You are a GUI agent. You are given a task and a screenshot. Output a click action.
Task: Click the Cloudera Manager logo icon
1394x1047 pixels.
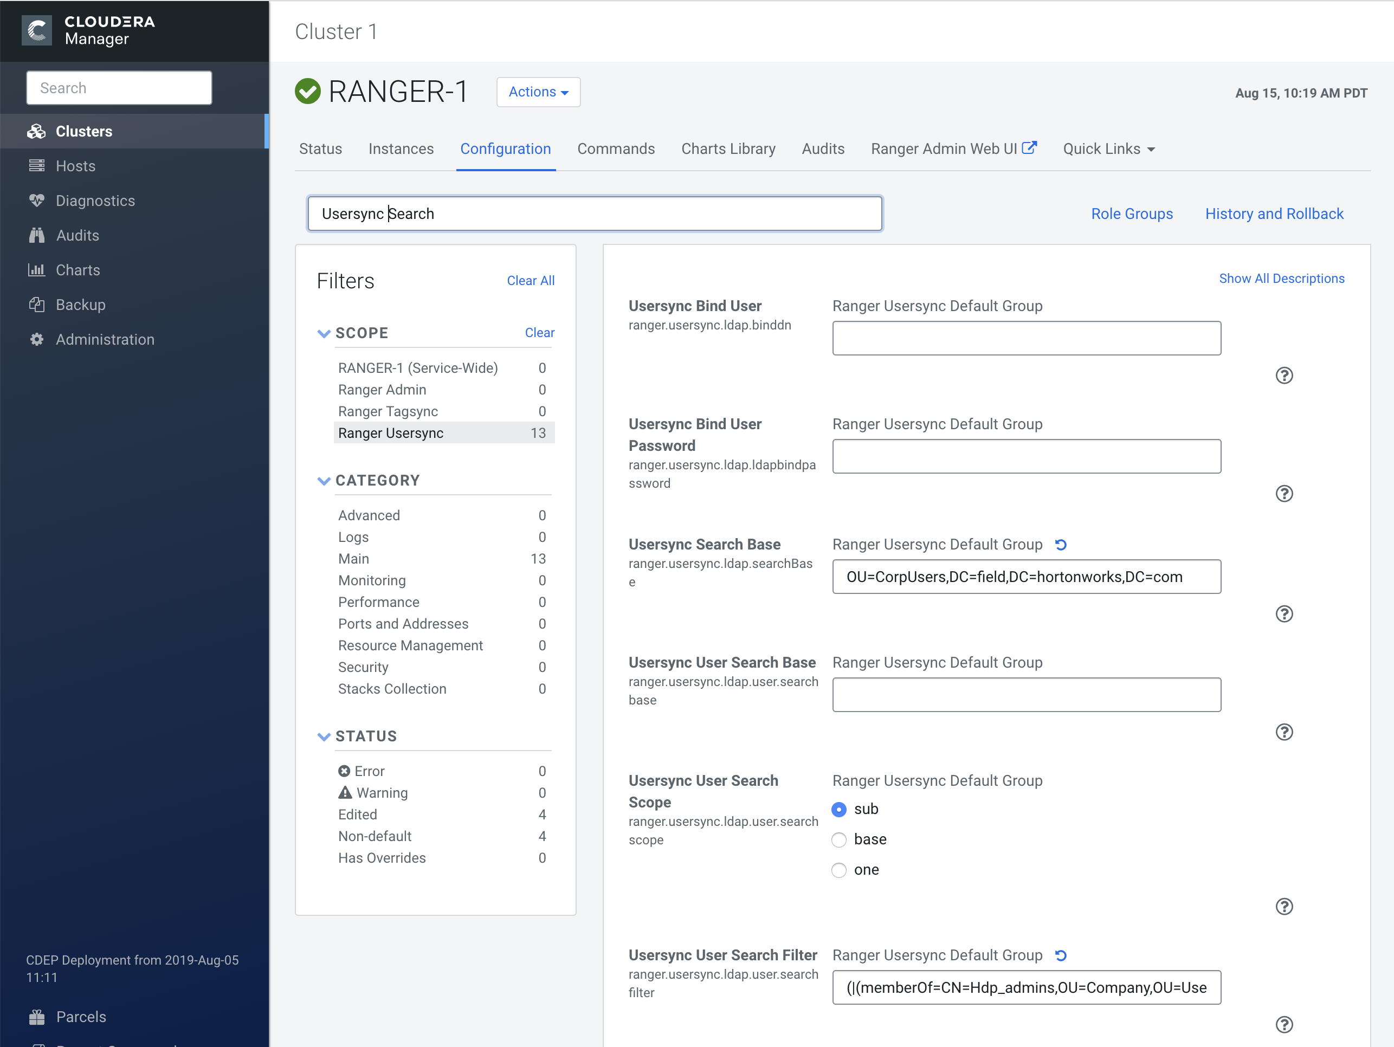tap(36, 30)
